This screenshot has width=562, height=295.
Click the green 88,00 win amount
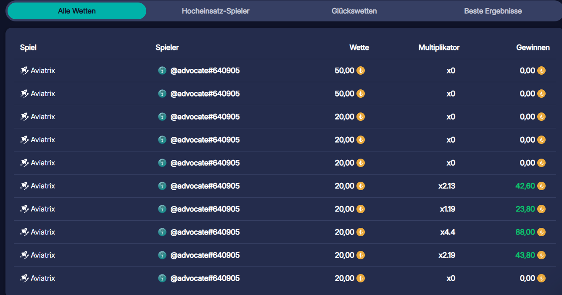tap(525, 232)
